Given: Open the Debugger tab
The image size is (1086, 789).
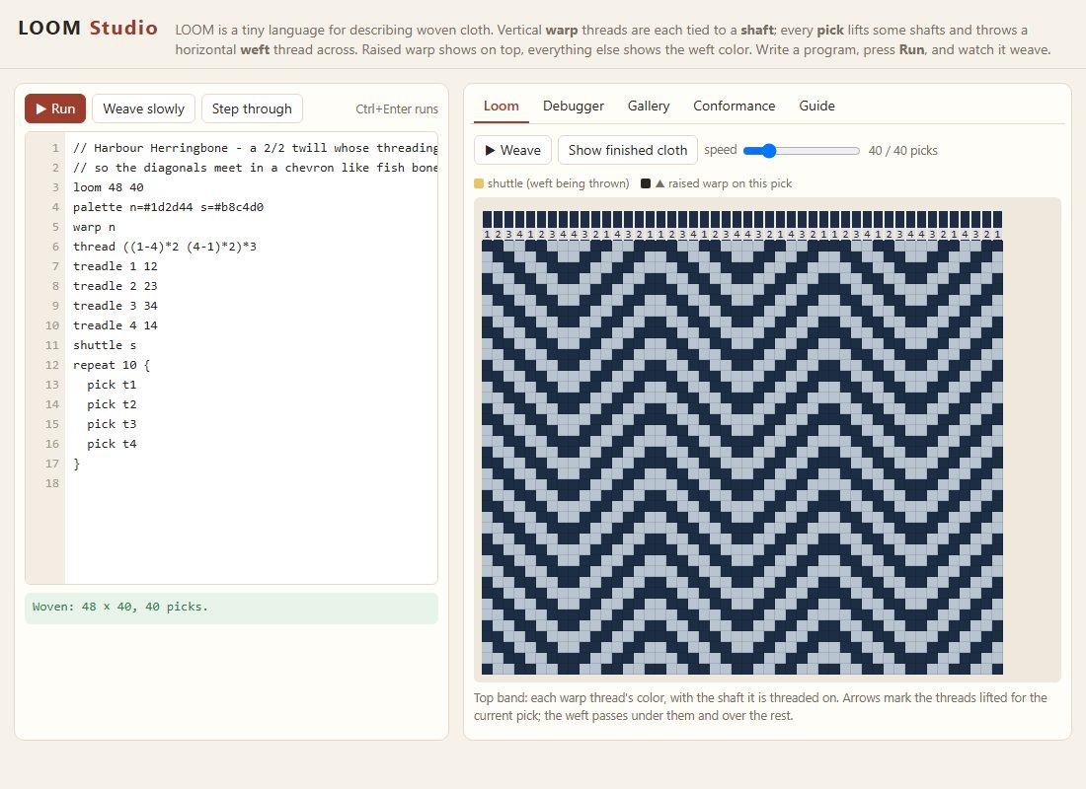Looking at the screenshot, I should 574,106.
